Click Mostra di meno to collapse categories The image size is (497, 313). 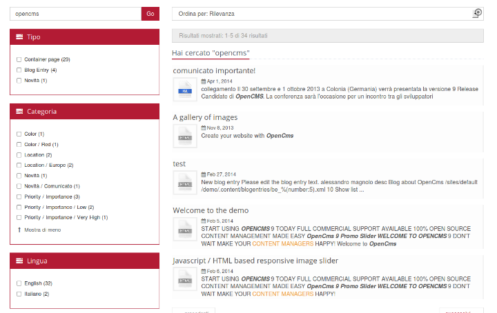(43, 230)
